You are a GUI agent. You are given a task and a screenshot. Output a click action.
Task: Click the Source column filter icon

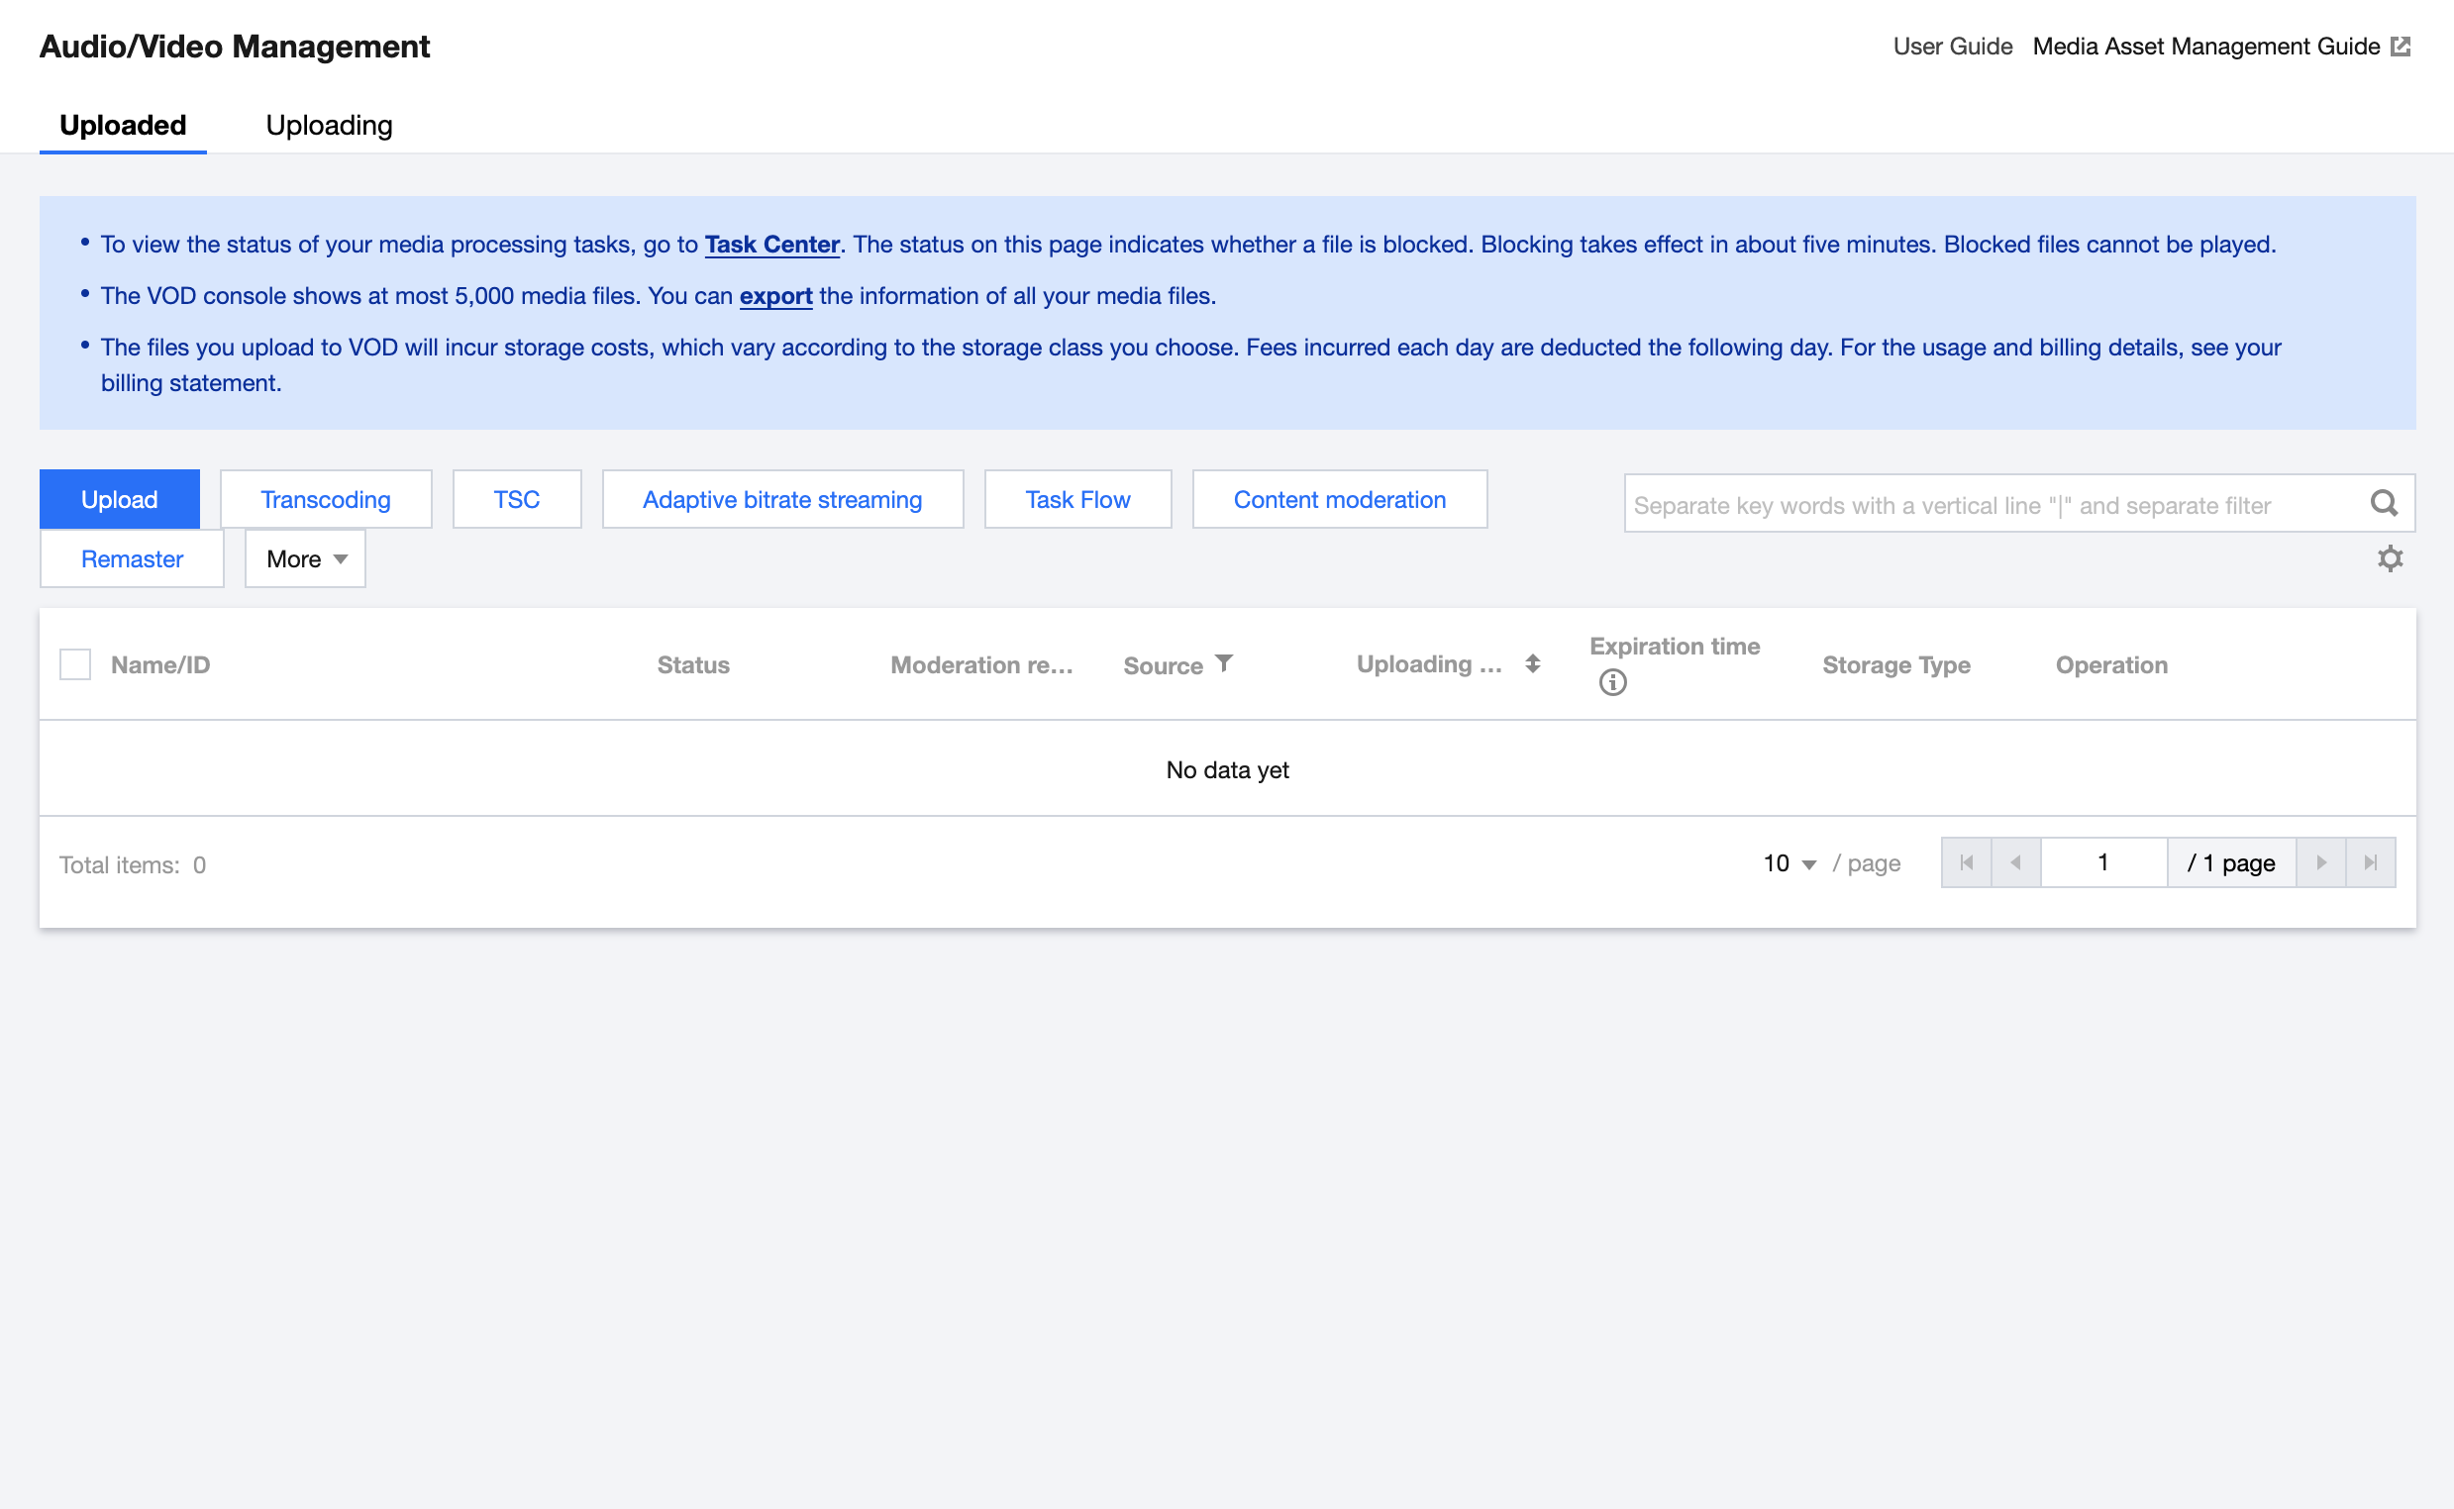click(x=1224, y=663)
